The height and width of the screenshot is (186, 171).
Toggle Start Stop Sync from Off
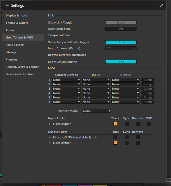121,29
